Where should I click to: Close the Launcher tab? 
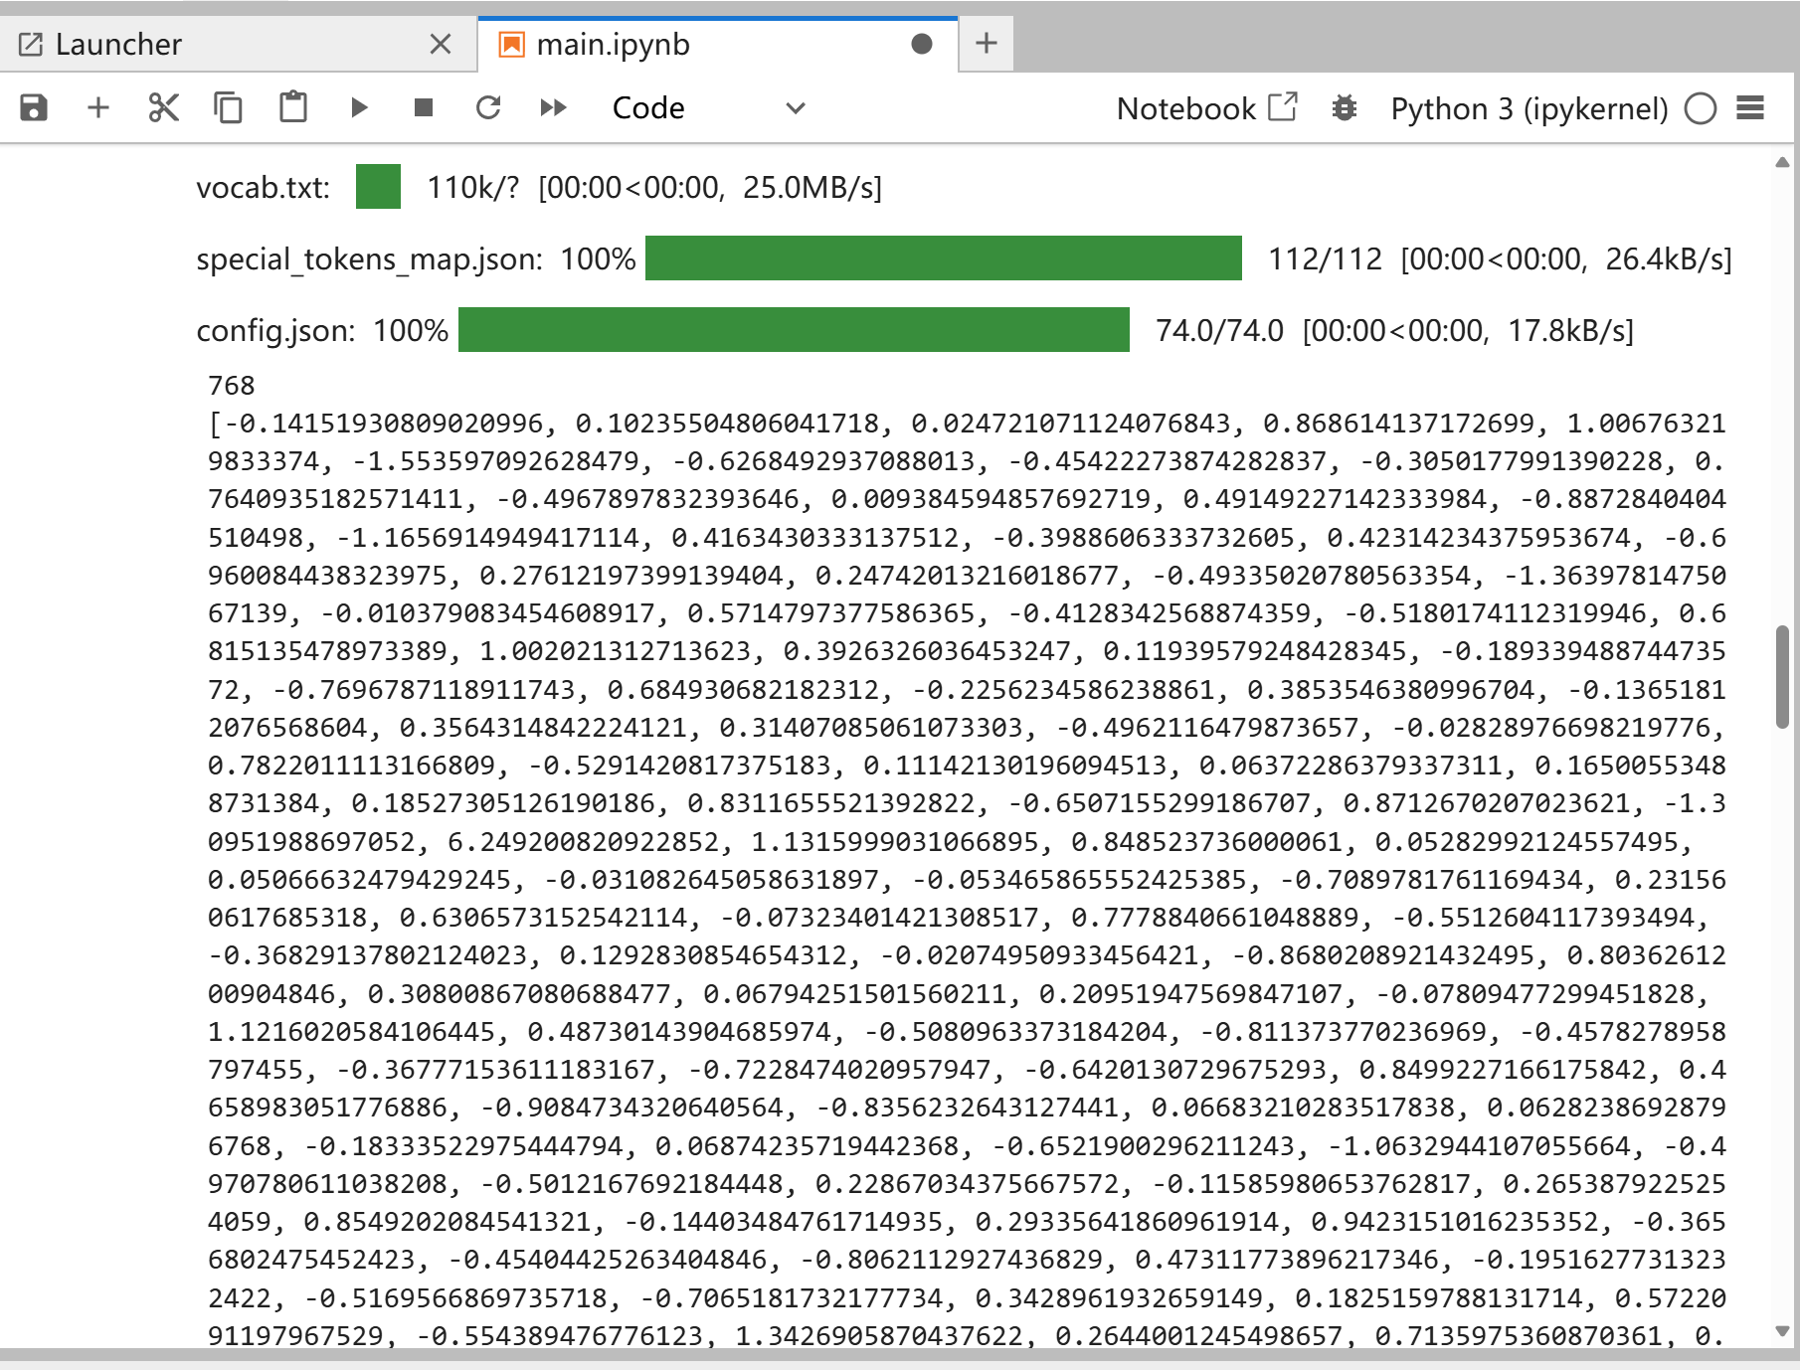coord(441,44)
